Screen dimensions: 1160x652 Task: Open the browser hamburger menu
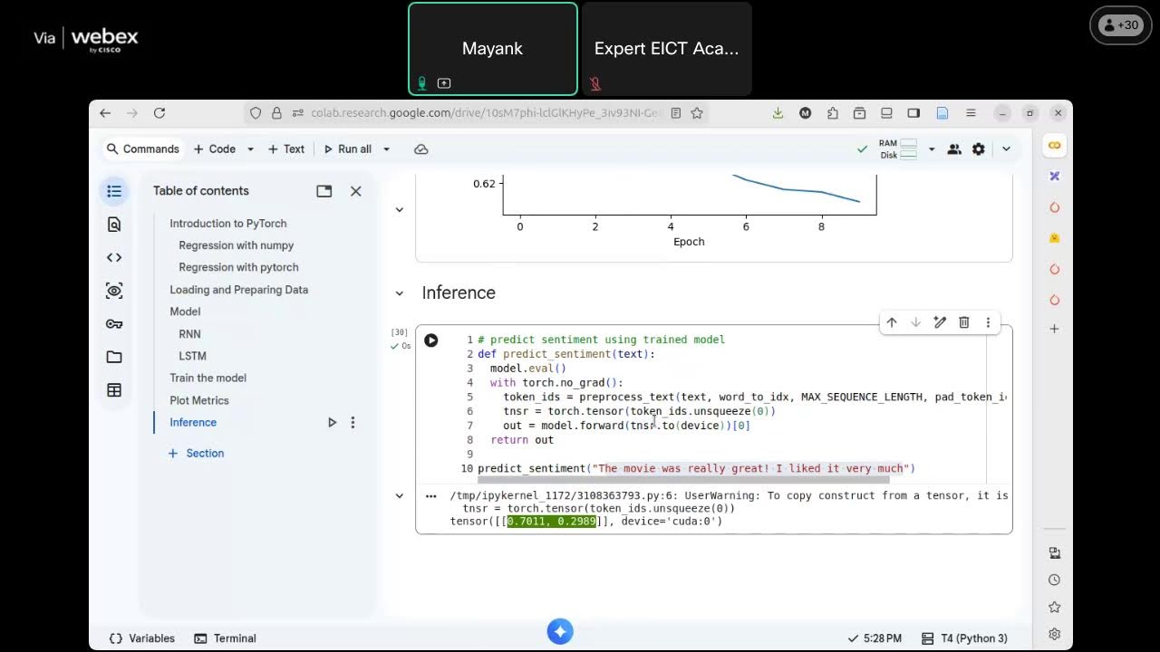point(971,113)
